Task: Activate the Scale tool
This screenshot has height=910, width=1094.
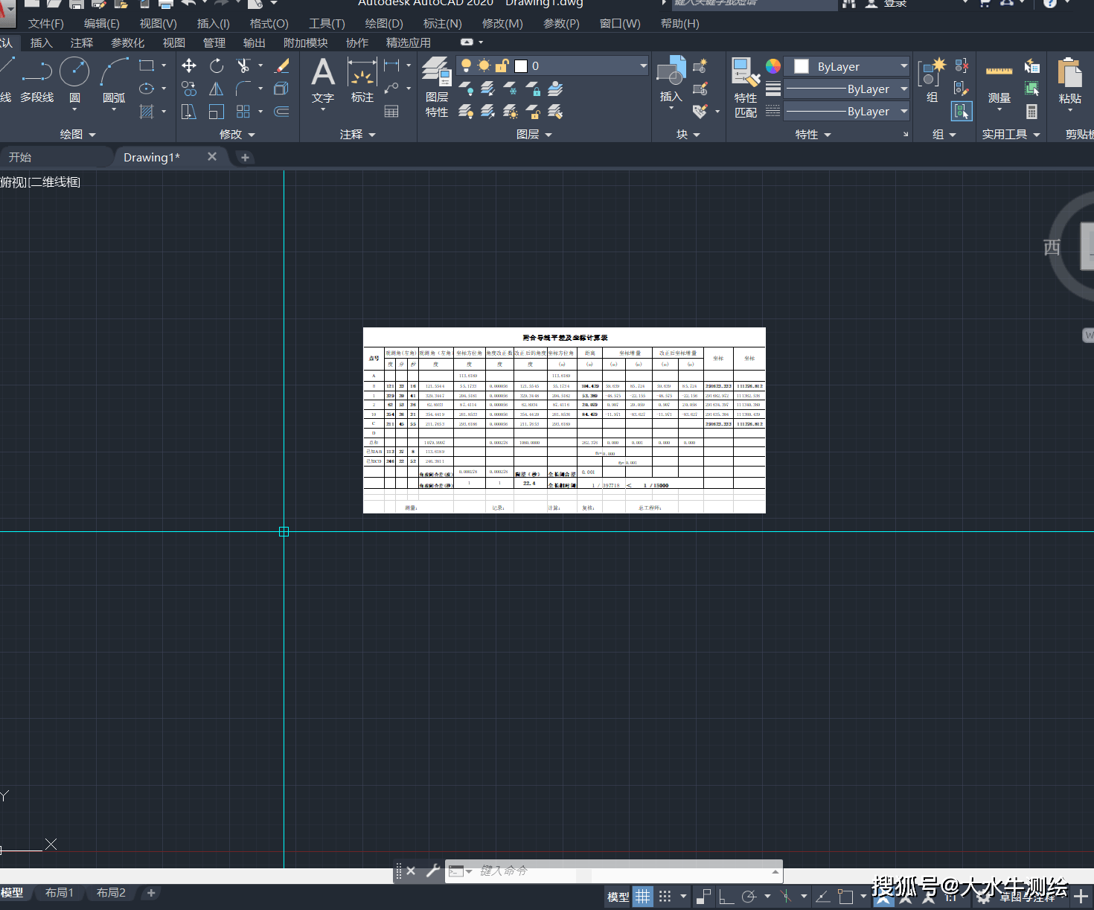Action: point(217,112)
